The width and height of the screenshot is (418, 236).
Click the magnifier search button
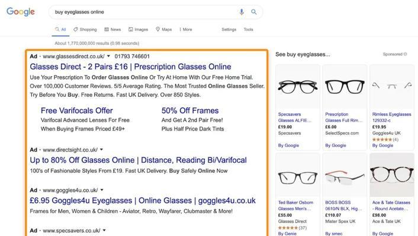pos(254,12)
